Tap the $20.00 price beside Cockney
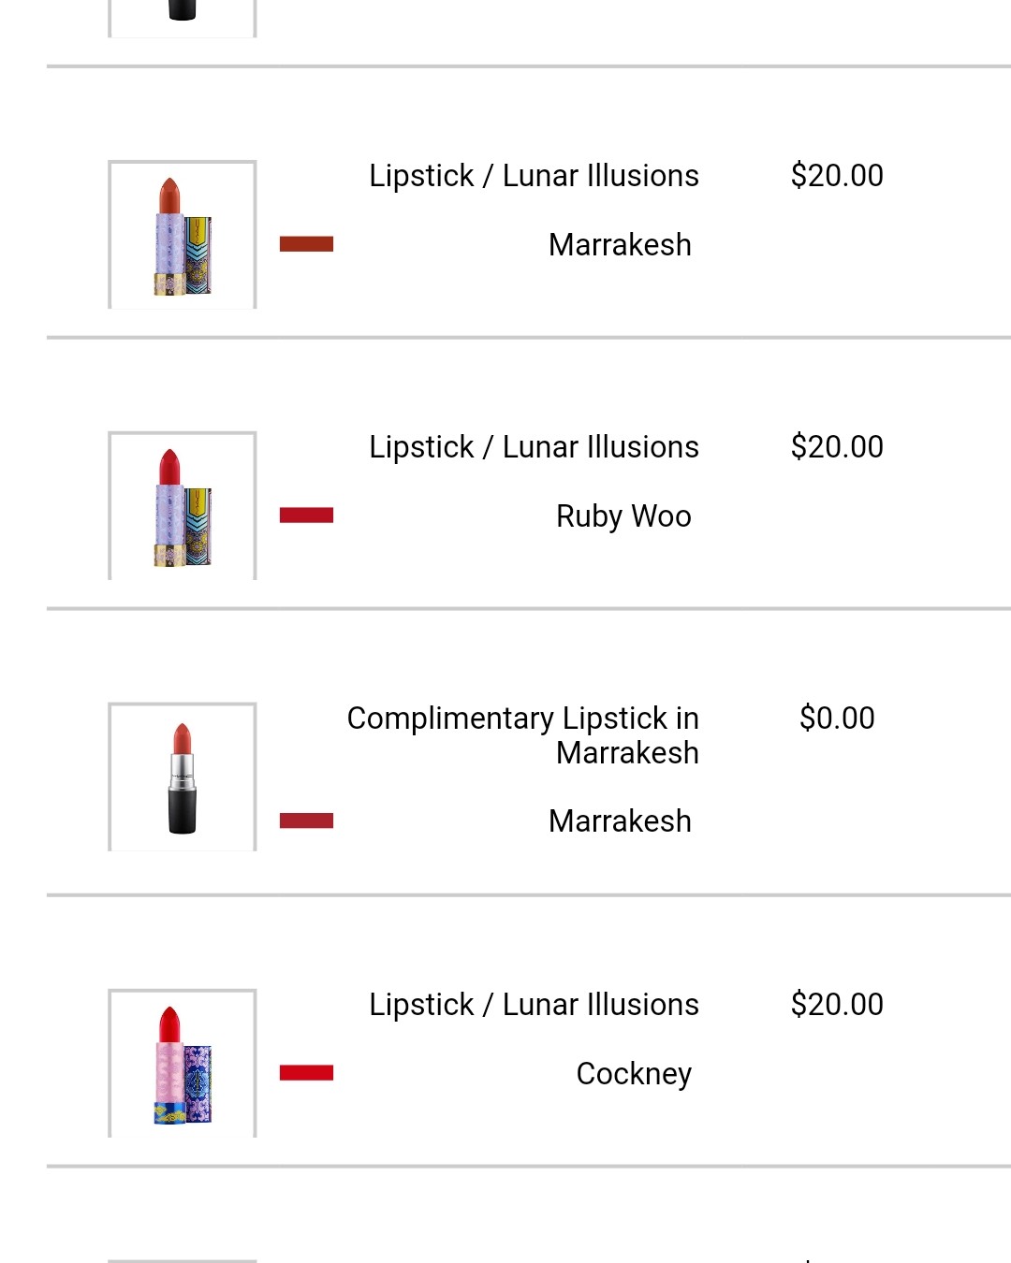Viewport: 1011px width, 1263px height. point(837,1005)
